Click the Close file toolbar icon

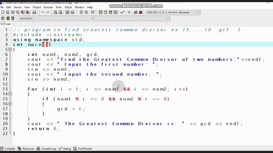23,12
